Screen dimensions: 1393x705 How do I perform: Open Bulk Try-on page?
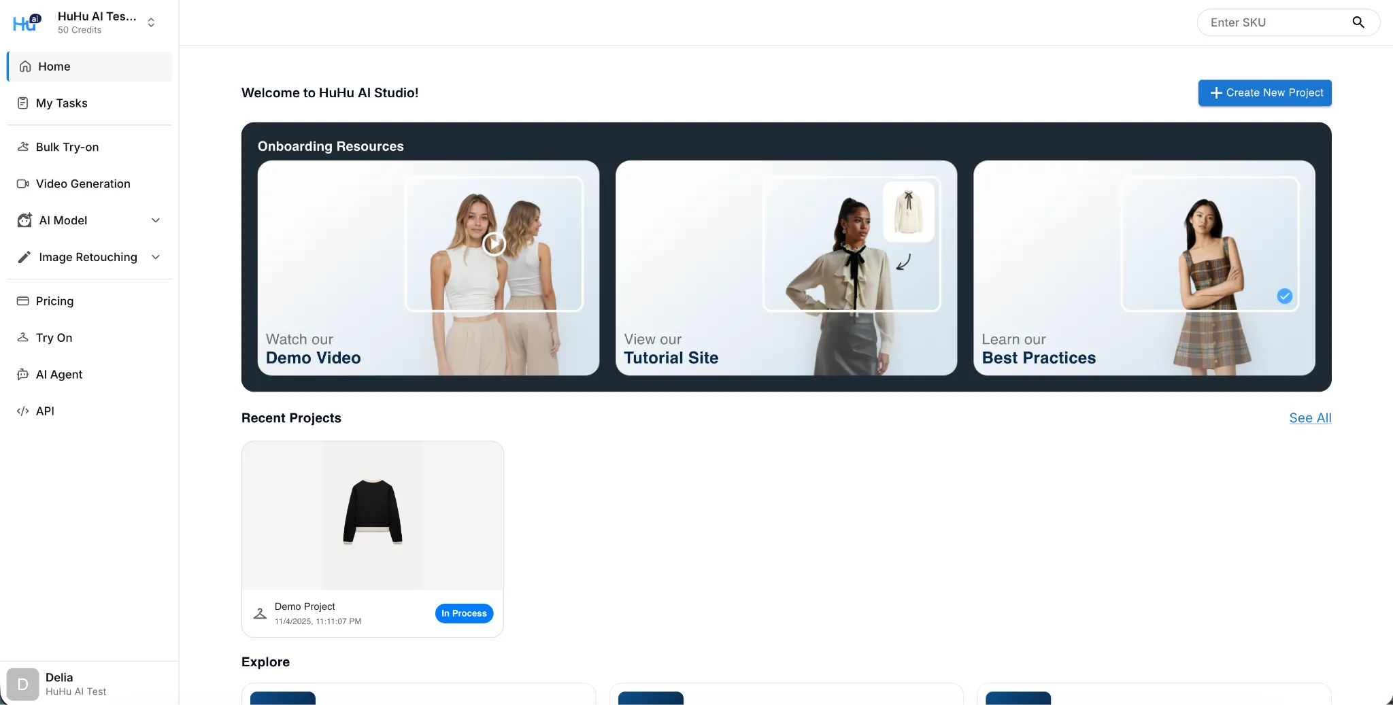(x=89, y=147)
